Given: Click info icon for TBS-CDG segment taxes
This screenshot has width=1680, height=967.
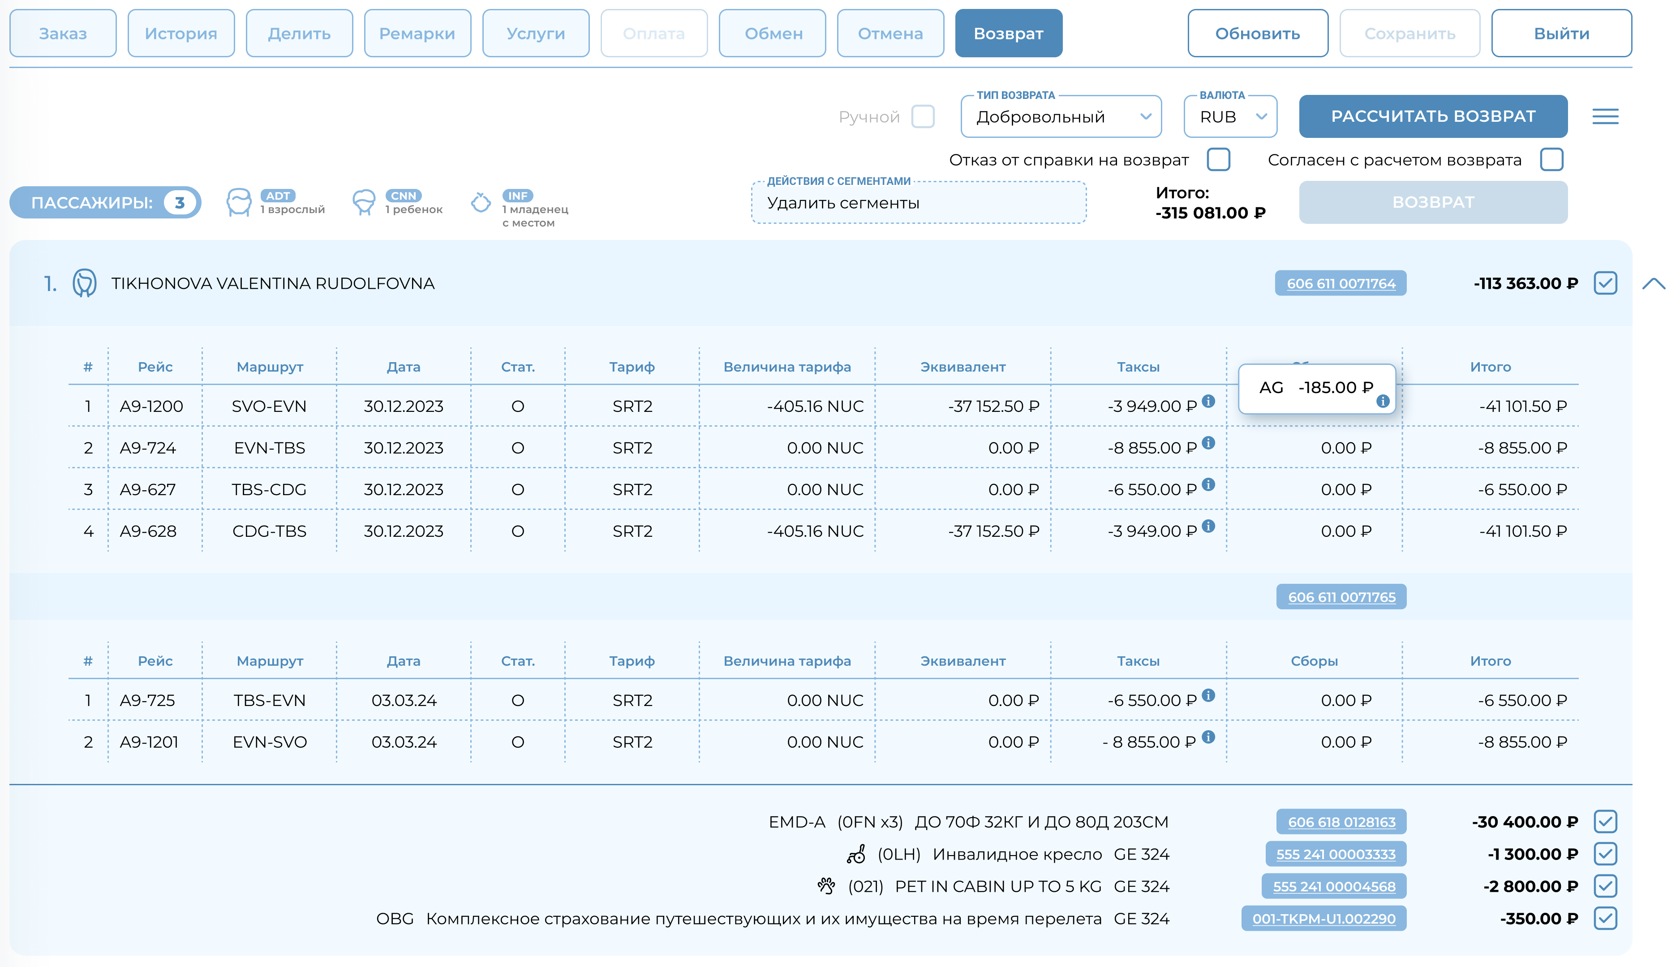Looking at the screenshot, I should pyautogui.click(x=1208, y=485).
